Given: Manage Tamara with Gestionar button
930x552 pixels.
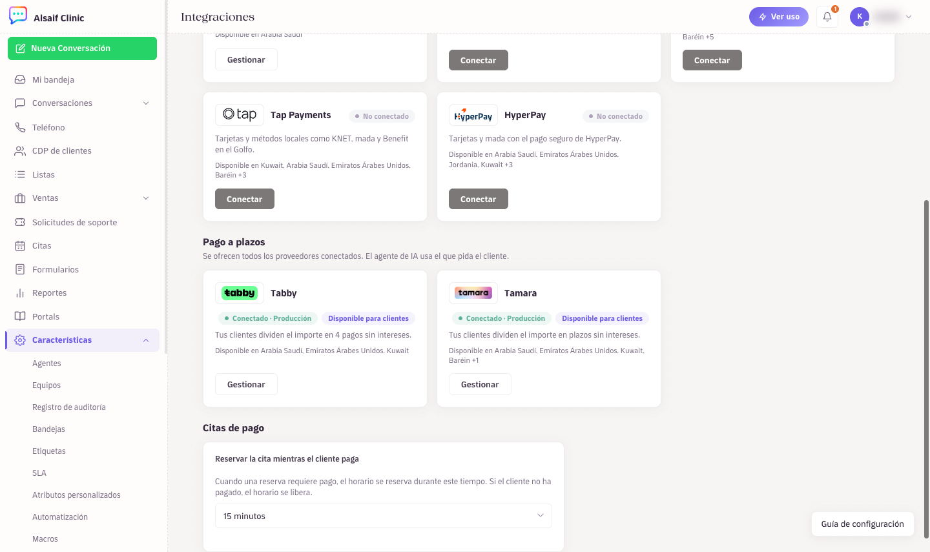Looking at the screenshot, I should [480, 384].
